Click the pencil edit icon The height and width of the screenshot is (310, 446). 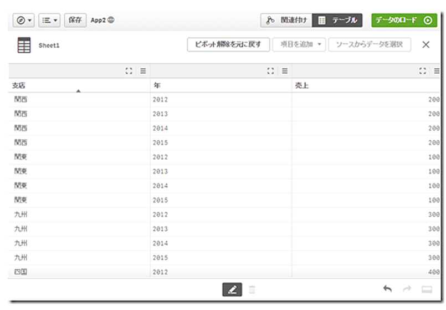tap(232, 290)
